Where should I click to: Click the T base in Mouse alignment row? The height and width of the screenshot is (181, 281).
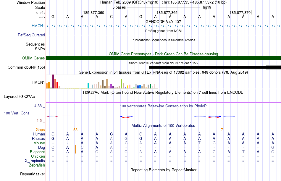pos(199,143)
